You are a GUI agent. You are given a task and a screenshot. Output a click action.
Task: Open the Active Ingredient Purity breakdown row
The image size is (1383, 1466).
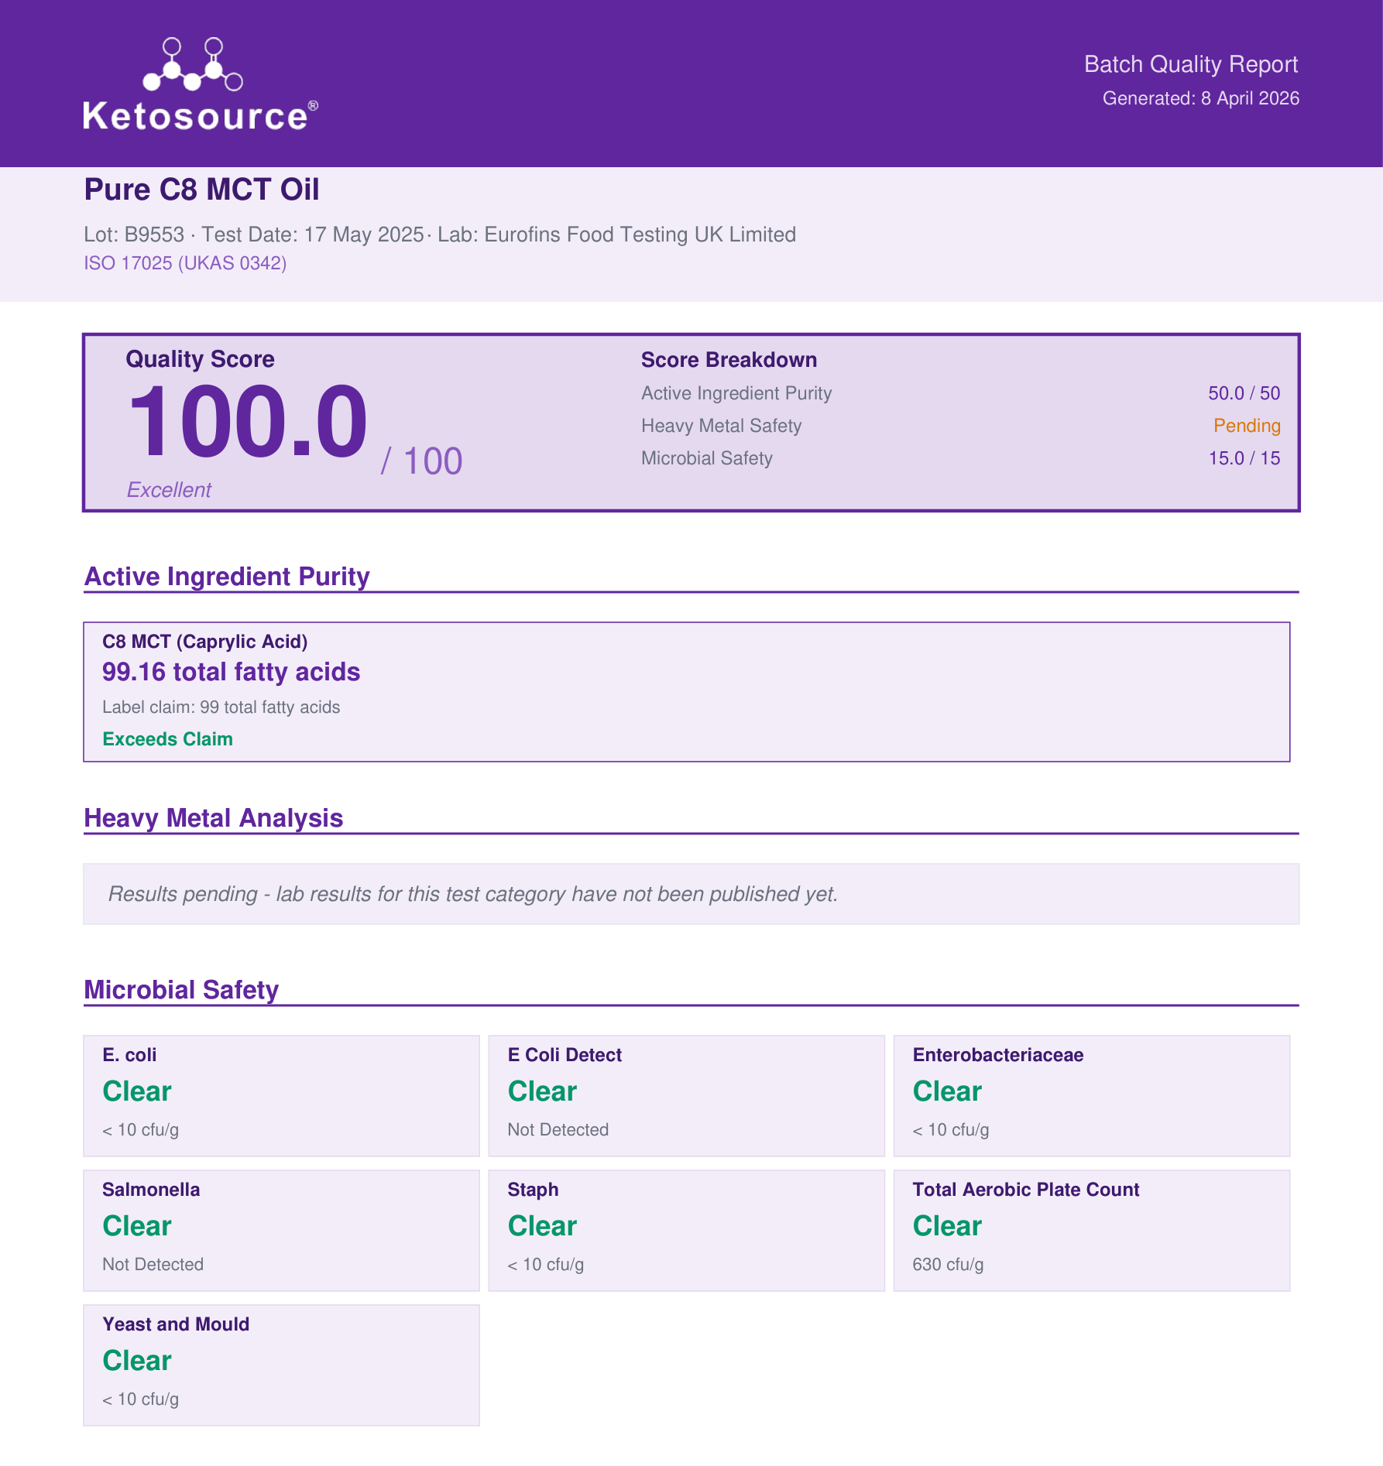tap(960, 393)
